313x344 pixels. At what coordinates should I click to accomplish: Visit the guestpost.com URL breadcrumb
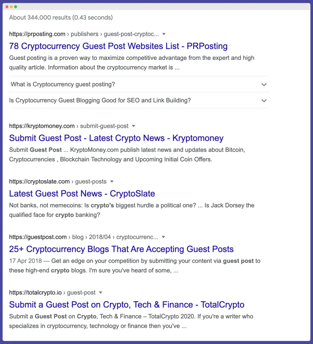[x=38, y=237]
